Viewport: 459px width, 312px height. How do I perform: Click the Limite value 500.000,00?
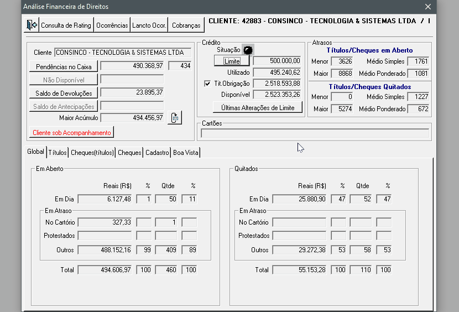(277, 61)
